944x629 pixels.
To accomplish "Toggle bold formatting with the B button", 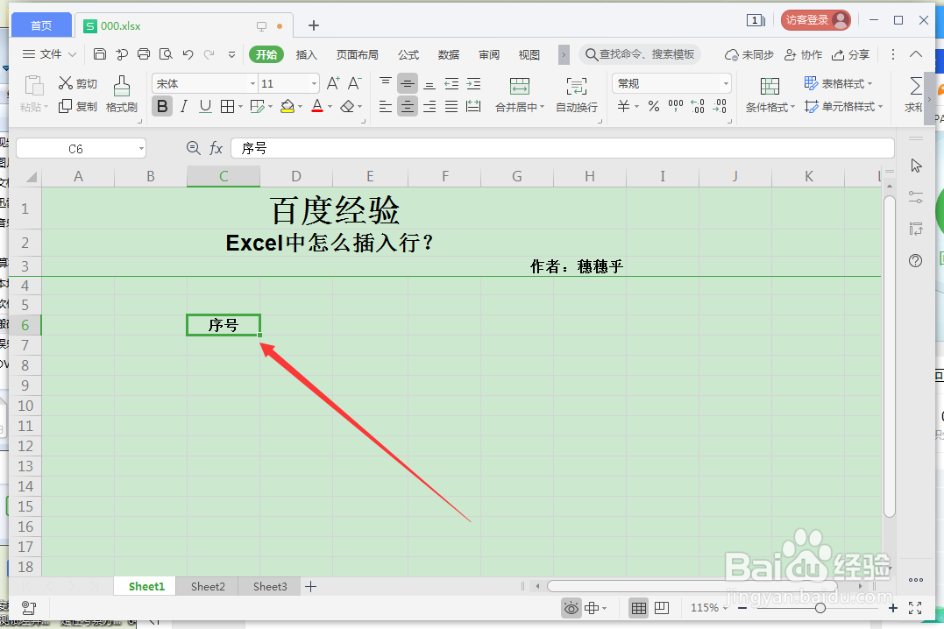I will (x=161, y=105).
